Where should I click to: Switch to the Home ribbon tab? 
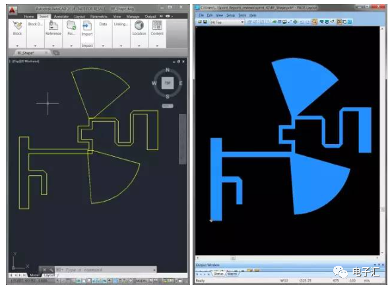29,17
